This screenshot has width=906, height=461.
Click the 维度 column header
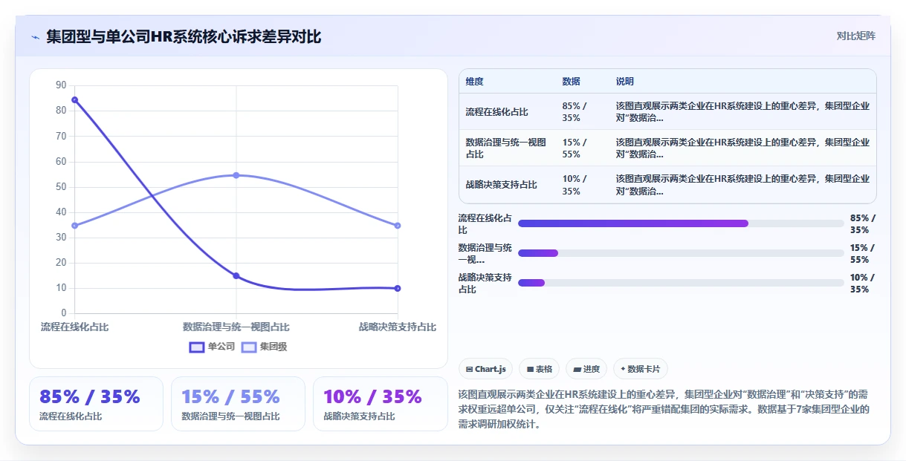point(474,82)
